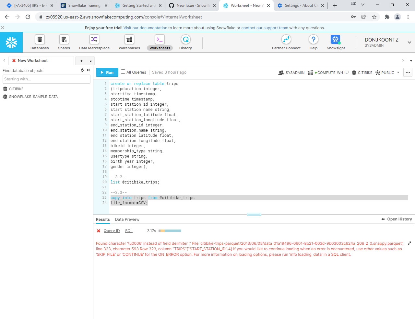The width and height of the screenshot is (415, 319).
Task: Open the new worksheet dropdown arrow
Action: click(91, 61)
